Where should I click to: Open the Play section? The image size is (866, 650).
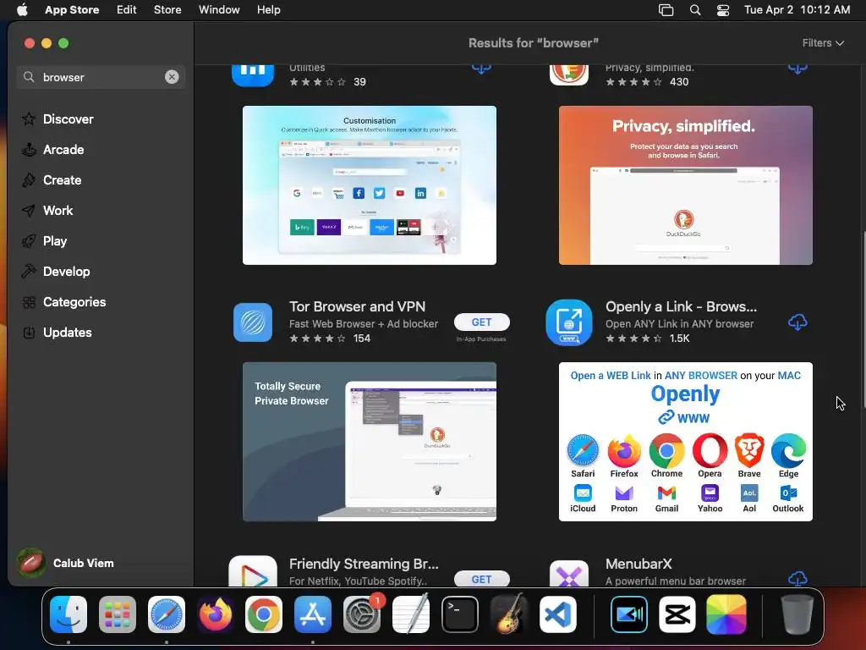tap(55, 241)
